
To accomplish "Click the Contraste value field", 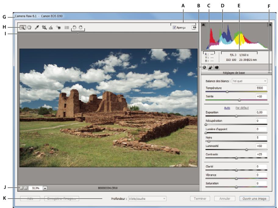I will [261, 154].
